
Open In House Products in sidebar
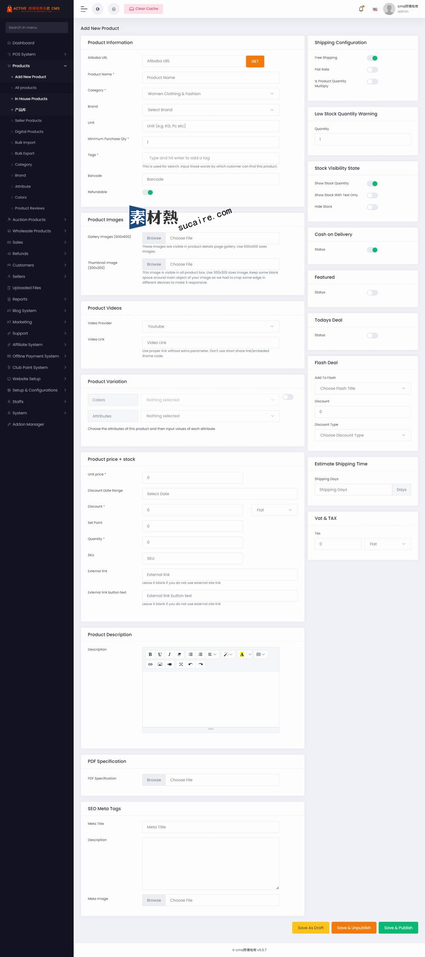tap(31, 99)
